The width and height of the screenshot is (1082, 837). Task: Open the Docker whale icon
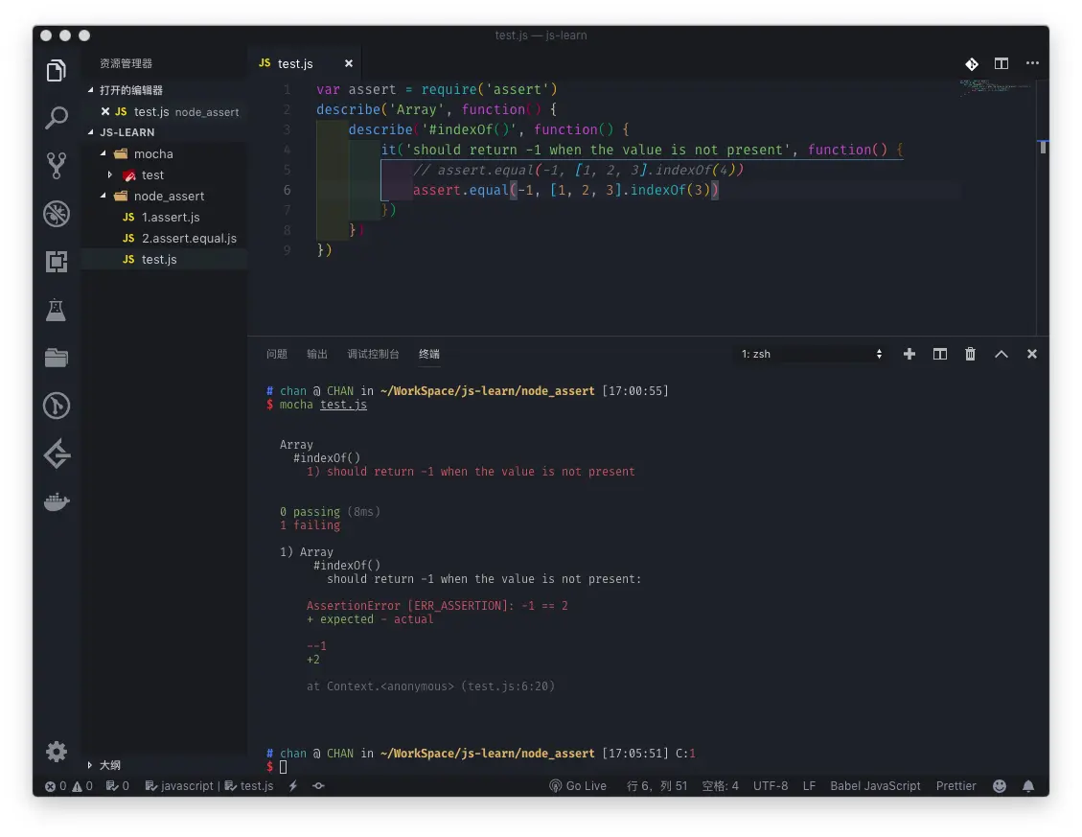coord(57,501)
